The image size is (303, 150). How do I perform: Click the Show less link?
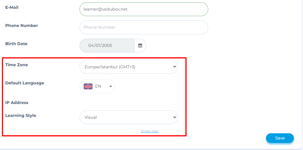coord(149,131)
